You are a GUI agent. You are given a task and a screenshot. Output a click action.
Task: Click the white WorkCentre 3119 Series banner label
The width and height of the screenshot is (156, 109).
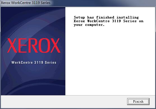pos(34,62)
